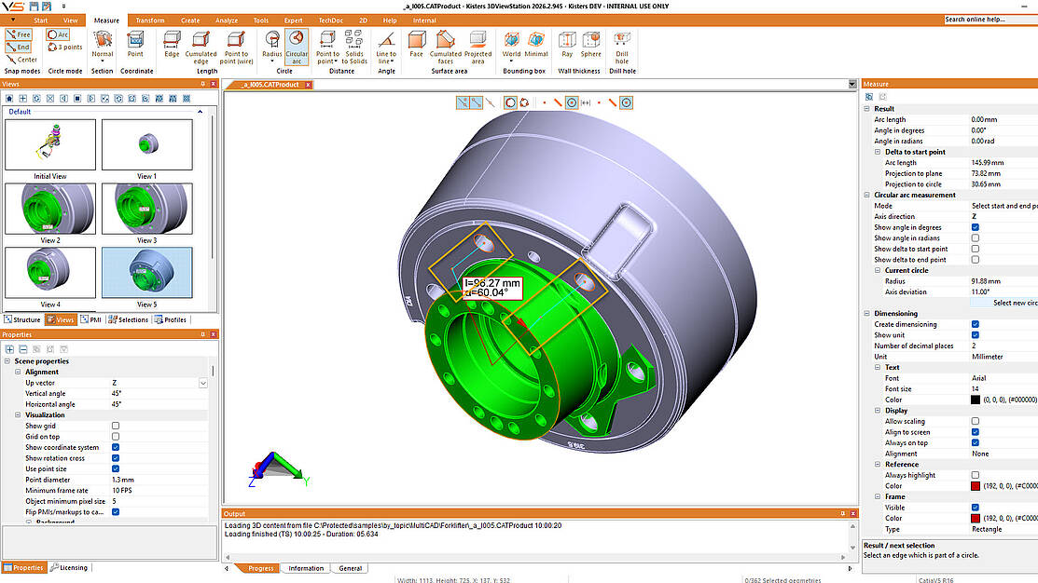Open the Licensing tab
Screen dimensions: 1038x583
point(69,568)
